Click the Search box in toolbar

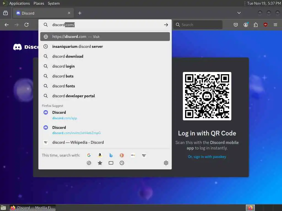click(198, 25)
